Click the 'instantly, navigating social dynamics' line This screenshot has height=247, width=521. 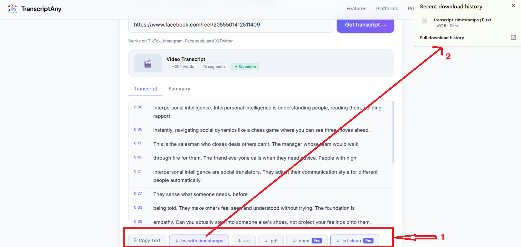coord(262,130)
